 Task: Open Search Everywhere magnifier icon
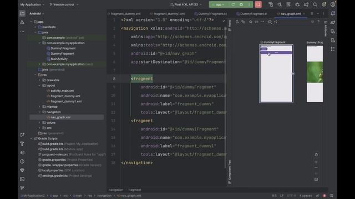pos(315,4)
